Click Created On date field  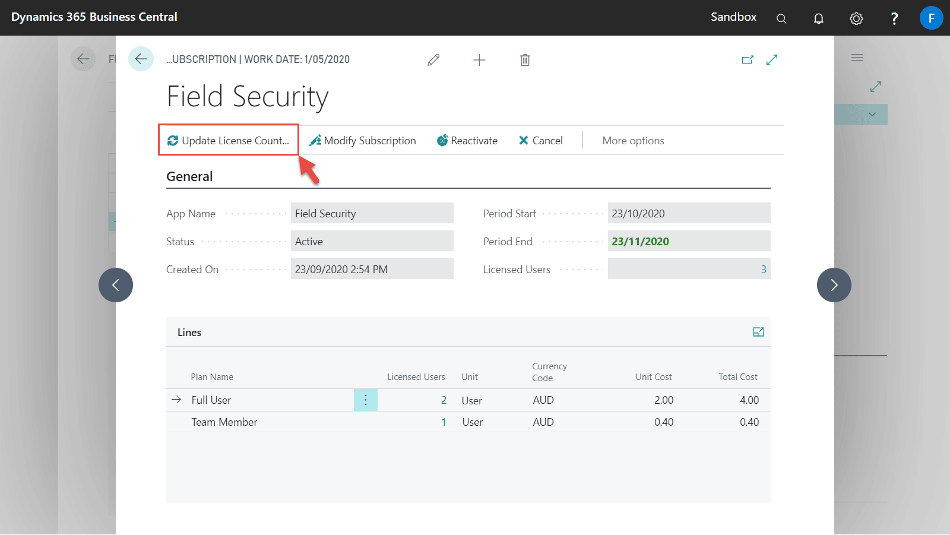click(372, 268)
